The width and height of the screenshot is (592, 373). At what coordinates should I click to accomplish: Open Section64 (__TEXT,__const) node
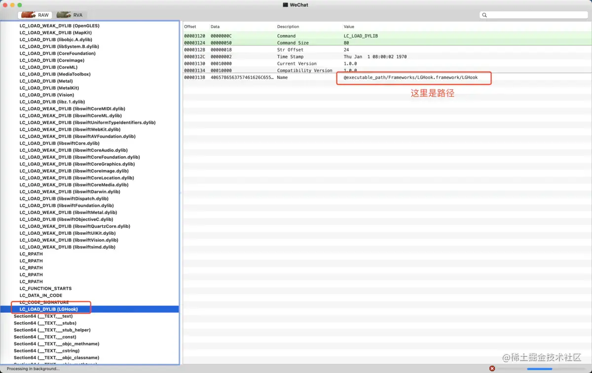coord(45,336)
